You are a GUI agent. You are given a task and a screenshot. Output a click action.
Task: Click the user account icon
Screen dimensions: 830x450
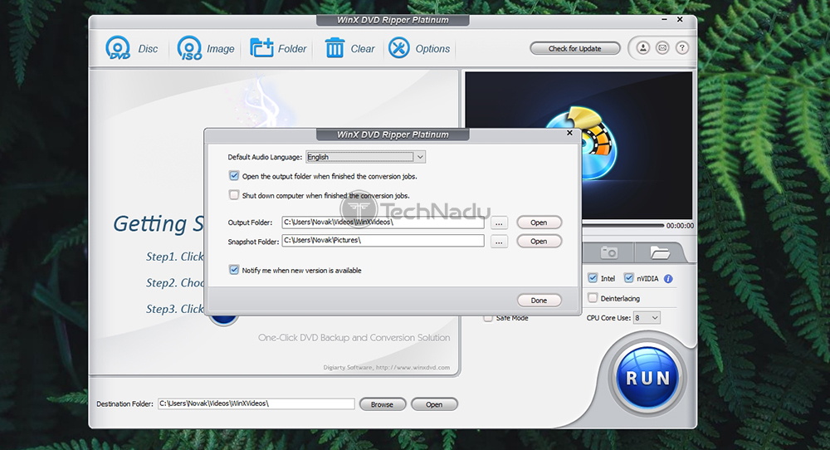pos(642,48)
